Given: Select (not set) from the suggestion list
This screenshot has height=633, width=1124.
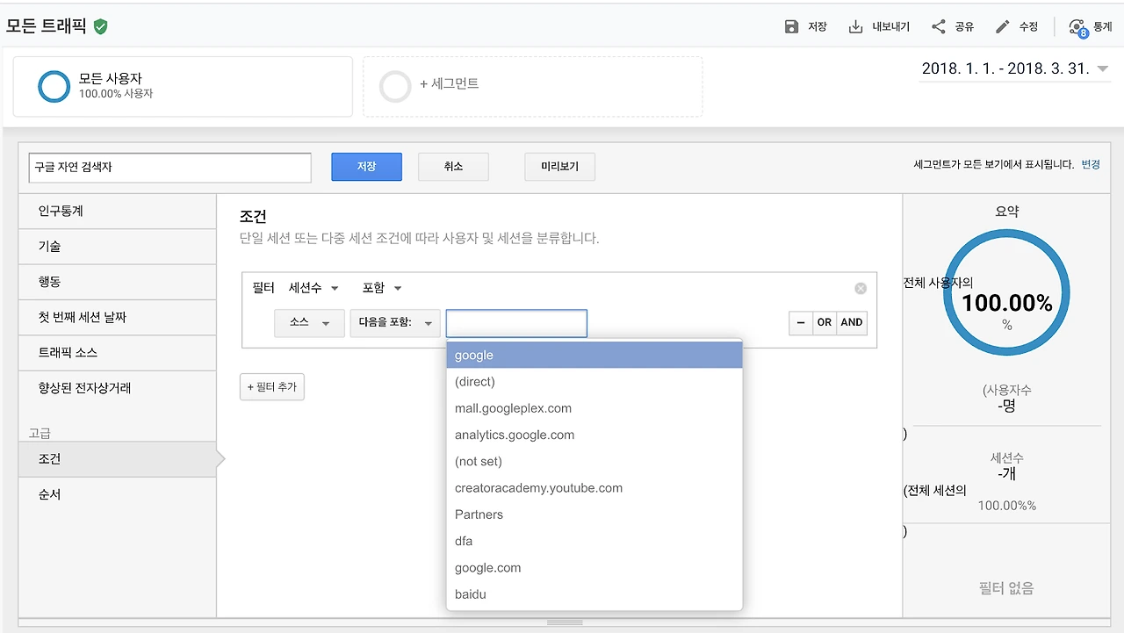Looking at the screenshot, I should click(594, 462).
